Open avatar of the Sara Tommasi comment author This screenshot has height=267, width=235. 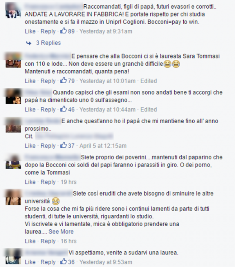click(x=13, y=60)
